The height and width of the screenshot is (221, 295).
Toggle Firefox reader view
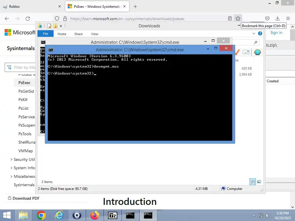[x=230, y=18]
